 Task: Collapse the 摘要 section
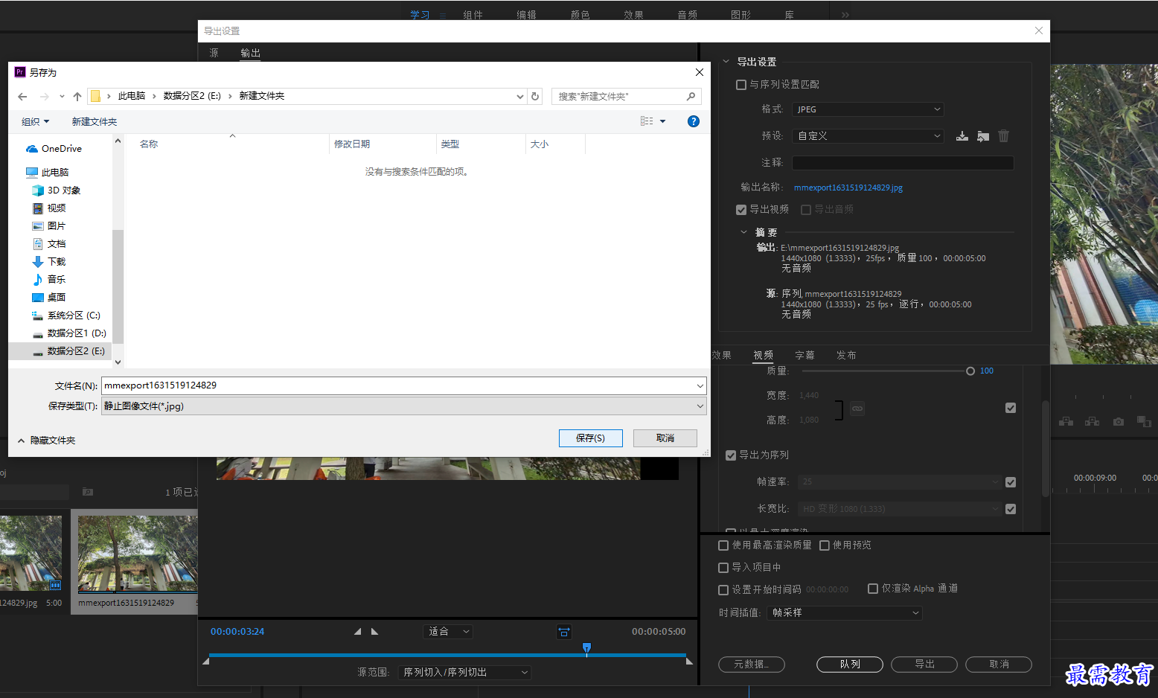743,232
